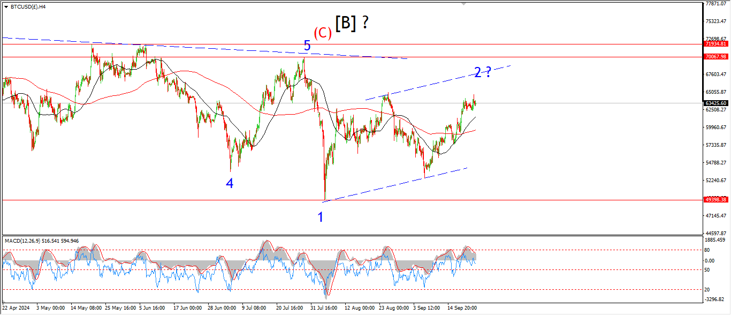Select the blue '2 ?' wave label

click(x=482, y=72)
